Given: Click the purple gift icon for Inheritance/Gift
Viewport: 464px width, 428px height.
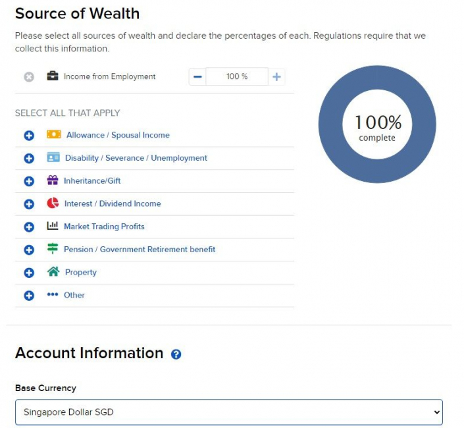Looking at the screenshot, I should pyautogui.click(x=53, y=180).
